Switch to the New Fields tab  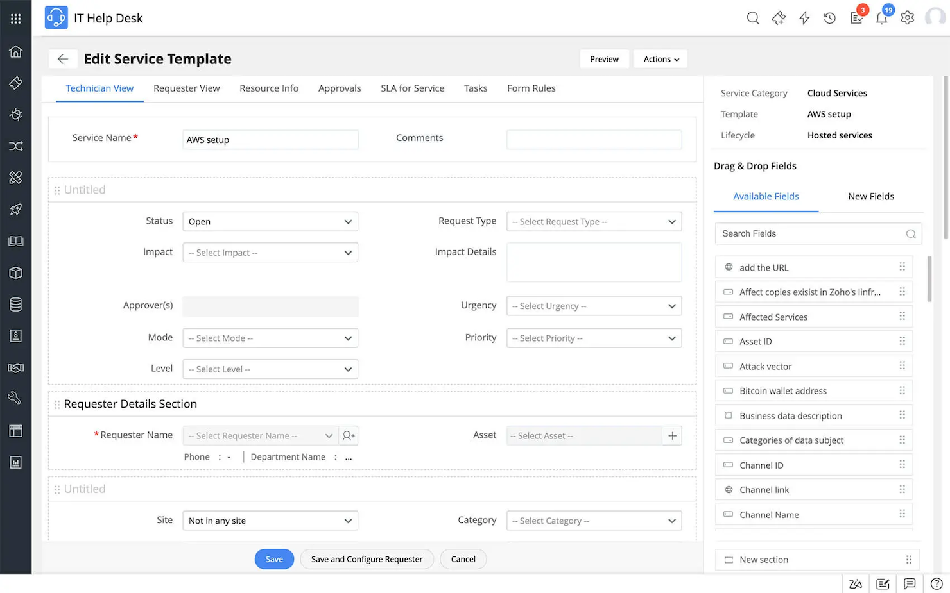(871, 196)
